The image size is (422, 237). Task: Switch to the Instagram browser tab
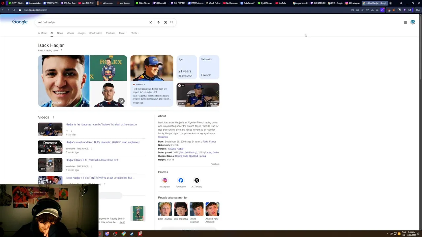(x=353, y=3)
